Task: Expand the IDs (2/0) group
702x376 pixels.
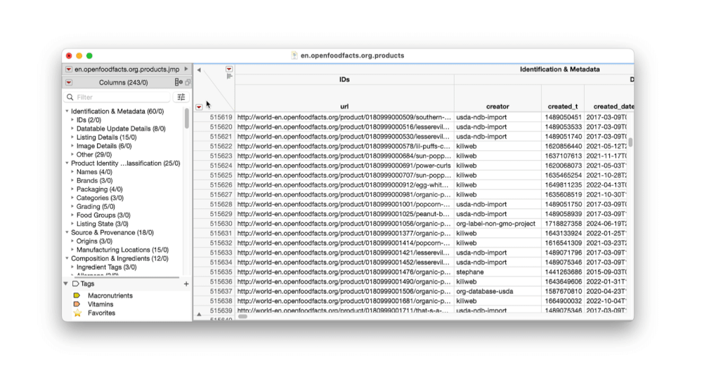Action: (x=72, y=120)
